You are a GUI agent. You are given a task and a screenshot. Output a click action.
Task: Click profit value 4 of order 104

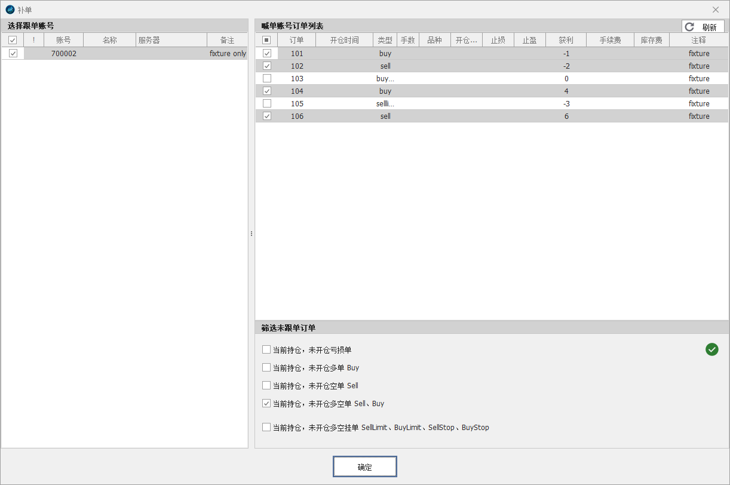[566, 91]
